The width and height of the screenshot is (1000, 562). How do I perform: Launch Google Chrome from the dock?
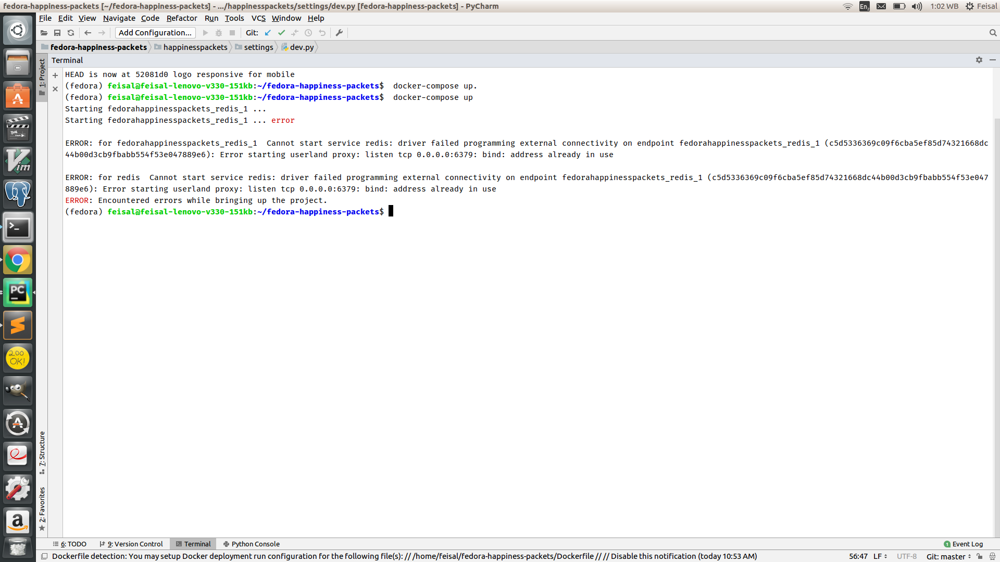(18, 260)
